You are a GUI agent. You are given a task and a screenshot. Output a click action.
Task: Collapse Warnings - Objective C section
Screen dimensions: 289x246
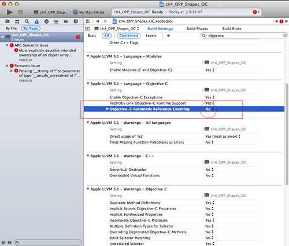pyautogui.click(x=88, y=189)
